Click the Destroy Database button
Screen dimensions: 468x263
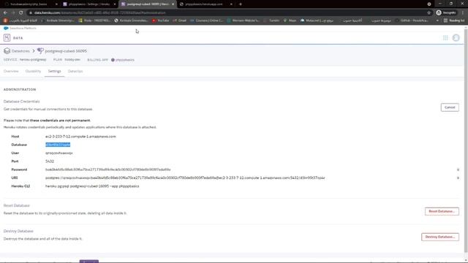click(x=440, y=237)
